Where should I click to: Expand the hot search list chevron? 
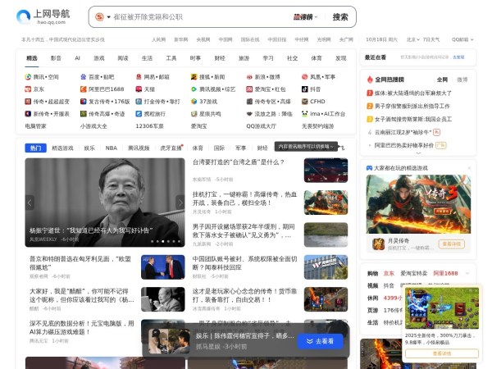pyautogui.click(x=418, y=153)
